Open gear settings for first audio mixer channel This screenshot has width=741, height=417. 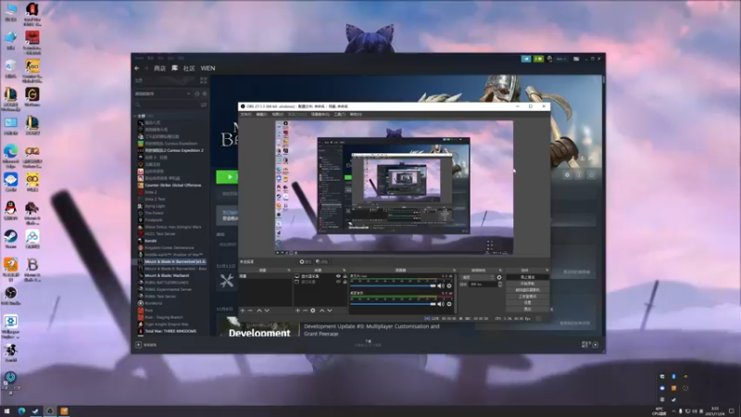pos(449,286)
